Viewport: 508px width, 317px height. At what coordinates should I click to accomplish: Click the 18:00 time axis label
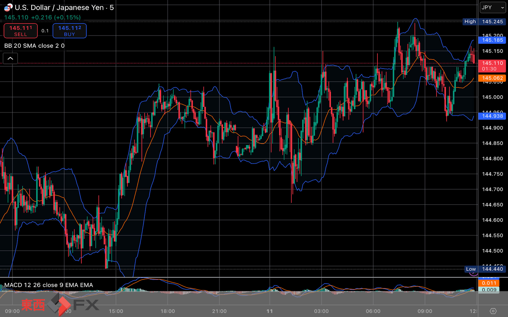point(168,311)
